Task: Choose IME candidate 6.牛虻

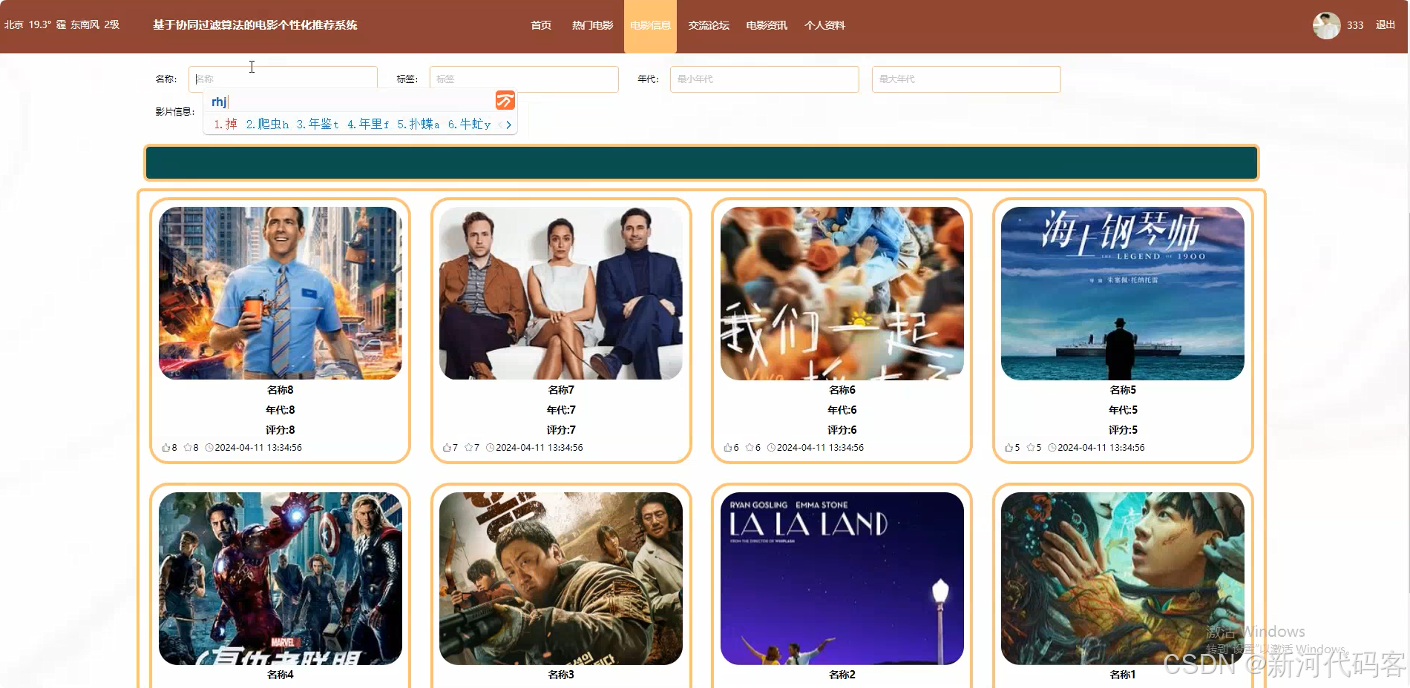Action: 469,125
